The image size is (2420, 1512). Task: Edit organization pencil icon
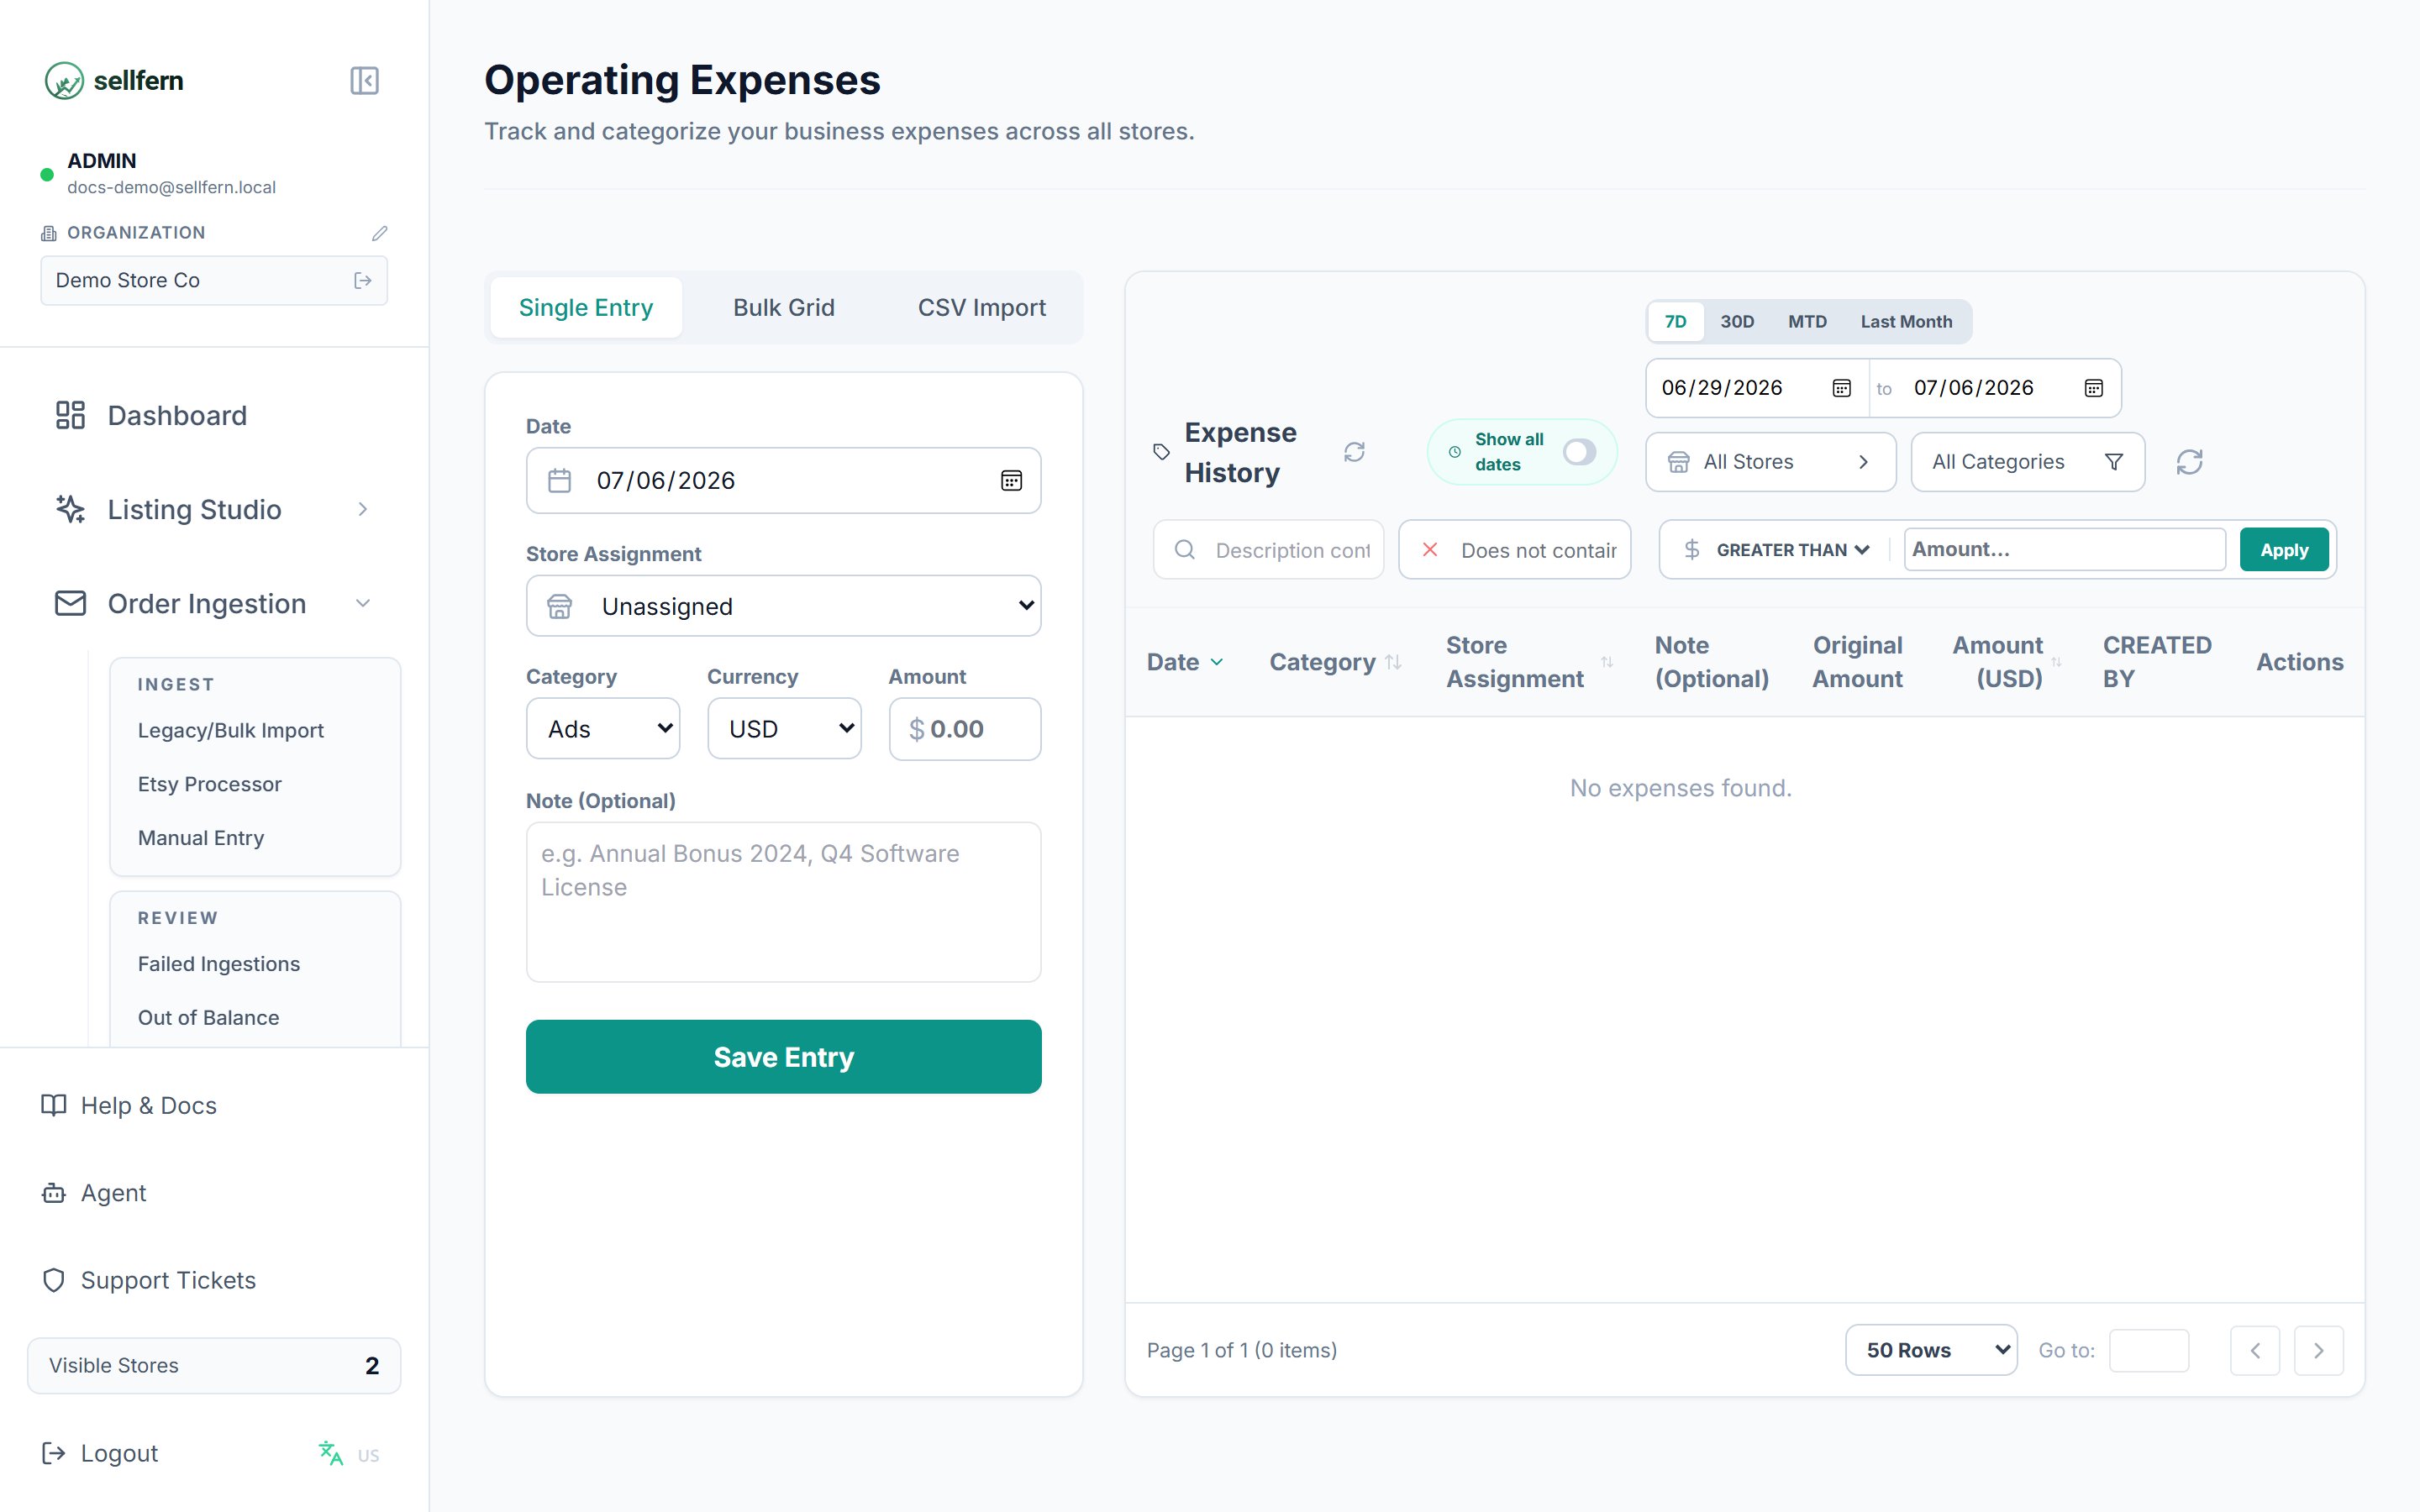(379, 233)
